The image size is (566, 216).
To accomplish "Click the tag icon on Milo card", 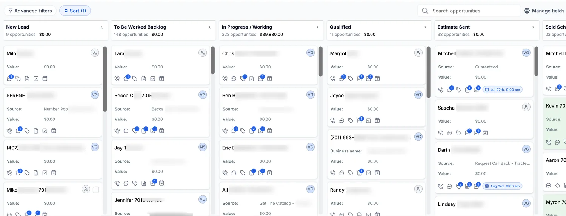I will point(18,79).
